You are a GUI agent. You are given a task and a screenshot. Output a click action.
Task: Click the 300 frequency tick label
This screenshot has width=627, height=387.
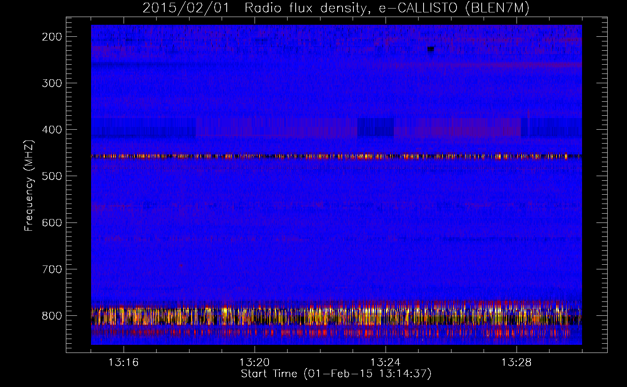pos(52,83)
